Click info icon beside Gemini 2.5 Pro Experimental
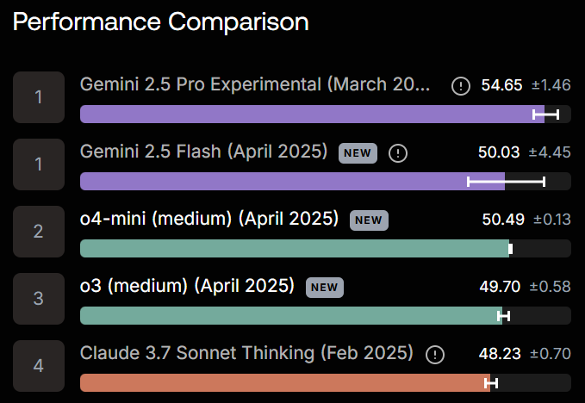 (x=461, y=85)
